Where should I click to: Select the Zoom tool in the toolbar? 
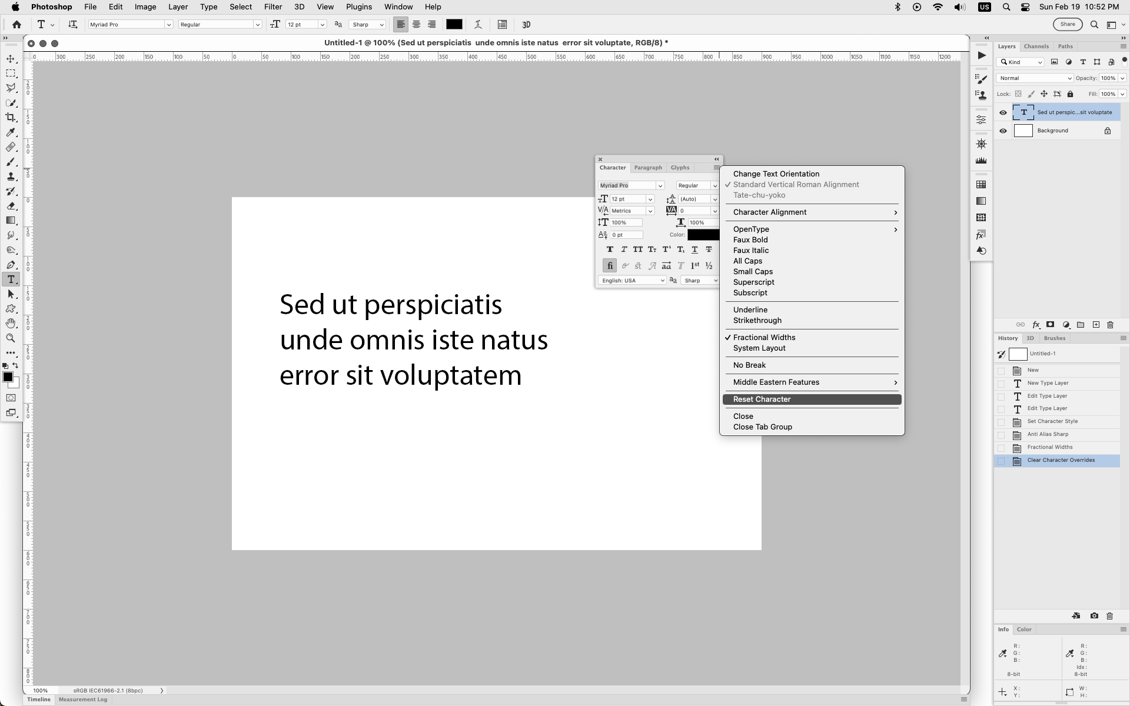click(11, 338)
